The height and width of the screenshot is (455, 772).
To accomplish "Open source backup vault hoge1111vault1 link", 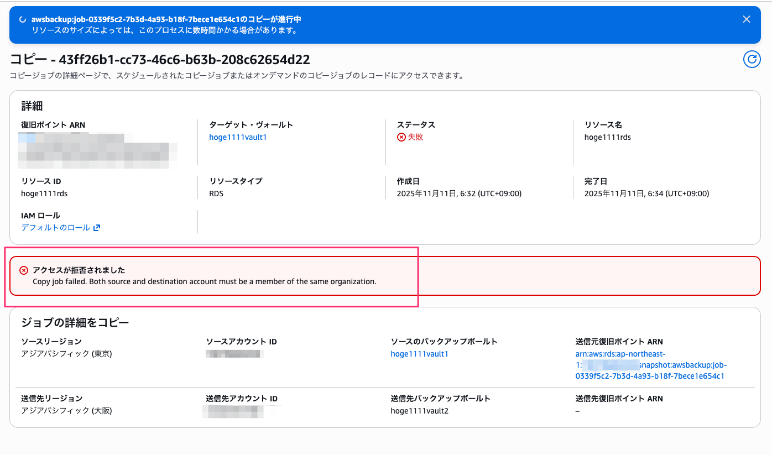I will coord(419,354).
